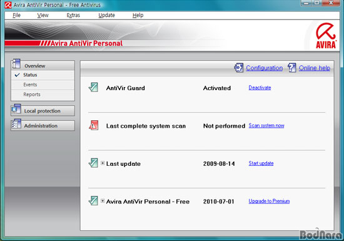Click Scan system now link
Screen dimensions: 344x241
point(266,126)
